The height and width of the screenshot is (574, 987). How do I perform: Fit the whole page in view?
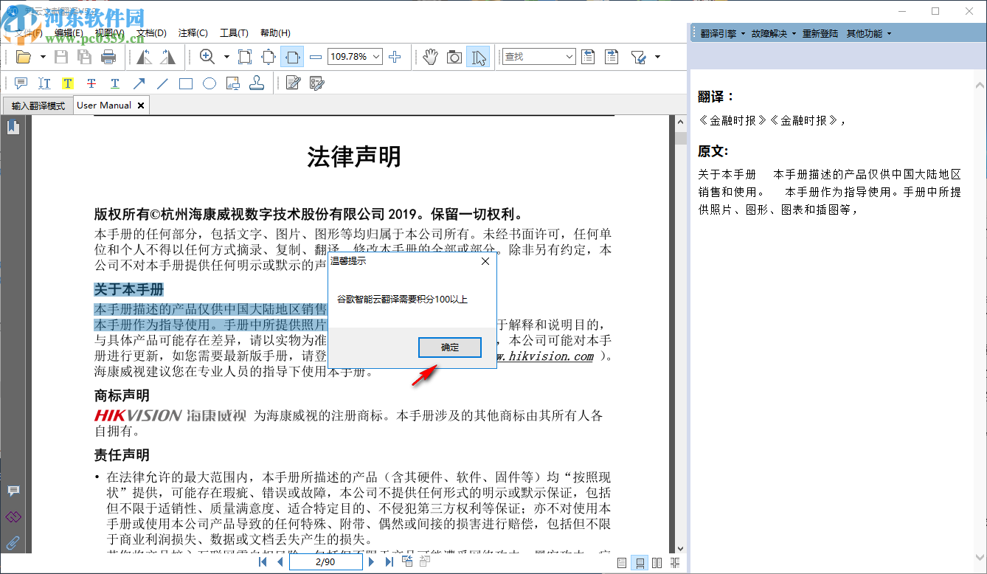point(269,57)
